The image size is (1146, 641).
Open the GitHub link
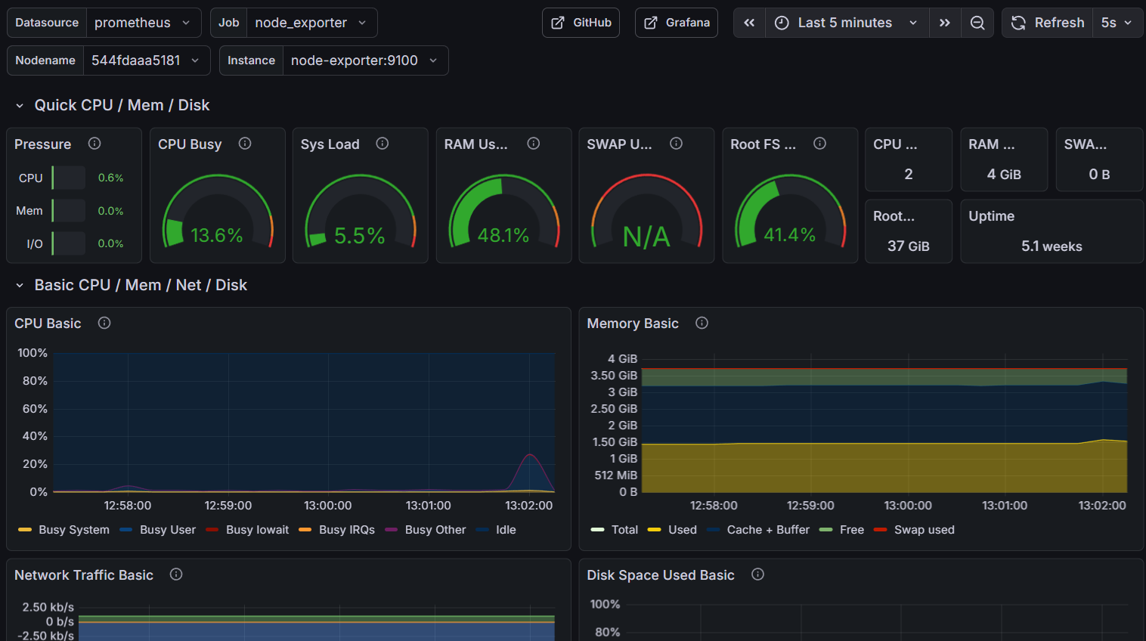(x=581, y=23)
